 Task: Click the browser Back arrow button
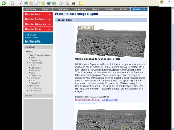coord(3,3)
